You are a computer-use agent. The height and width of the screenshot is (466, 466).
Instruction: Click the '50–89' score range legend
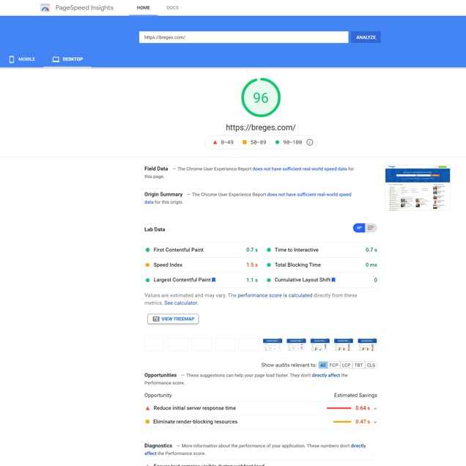pyautogui.click(x=254, y=142)
